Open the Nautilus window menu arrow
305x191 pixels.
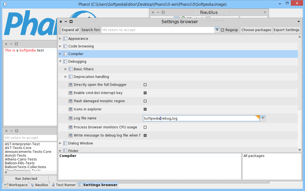click(265, 12)
